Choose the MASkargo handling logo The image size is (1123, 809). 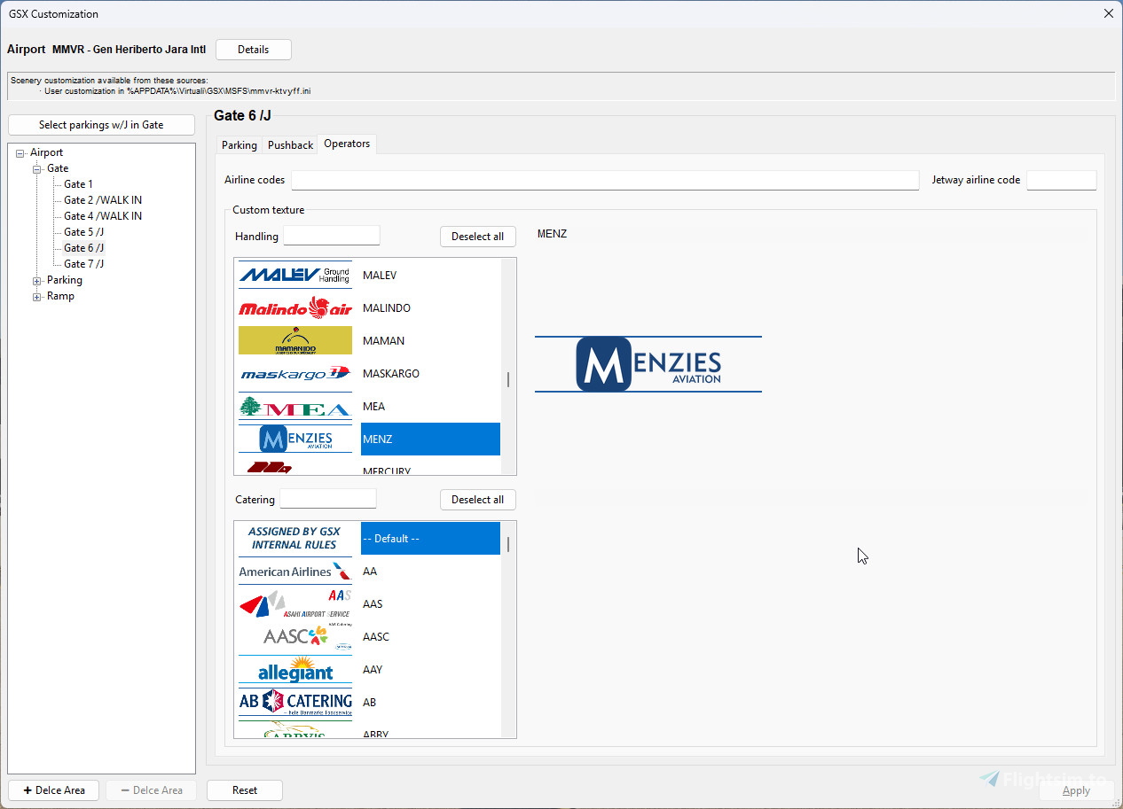(x=295, y=374)
